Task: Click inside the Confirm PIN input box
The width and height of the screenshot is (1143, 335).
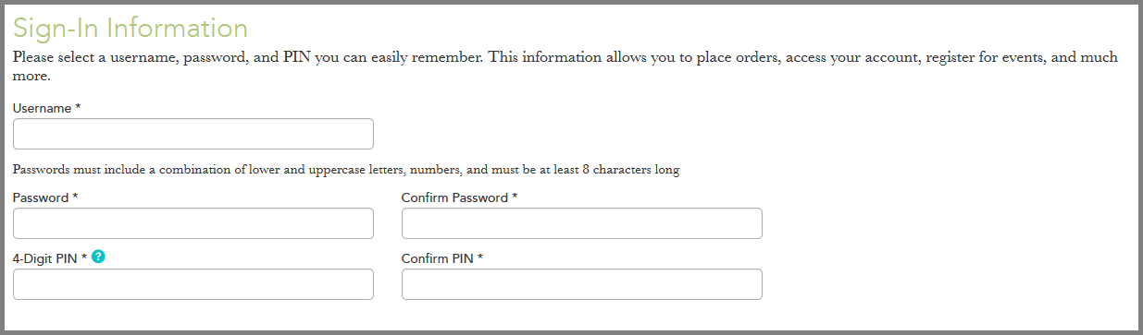Action: click(582, 284)
